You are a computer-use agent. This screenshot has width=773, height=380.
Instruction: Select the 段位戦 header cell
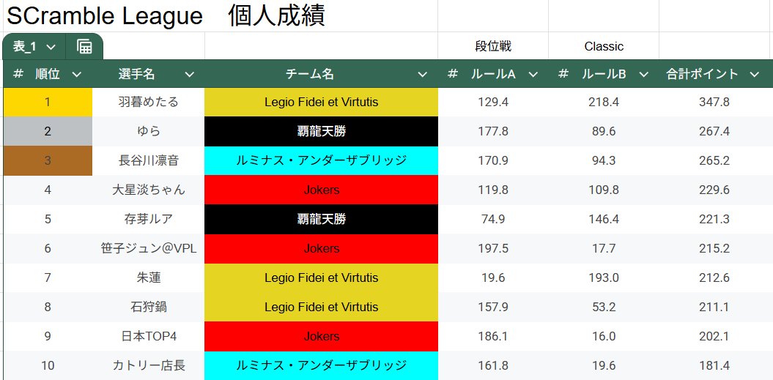tap(493, 46)
